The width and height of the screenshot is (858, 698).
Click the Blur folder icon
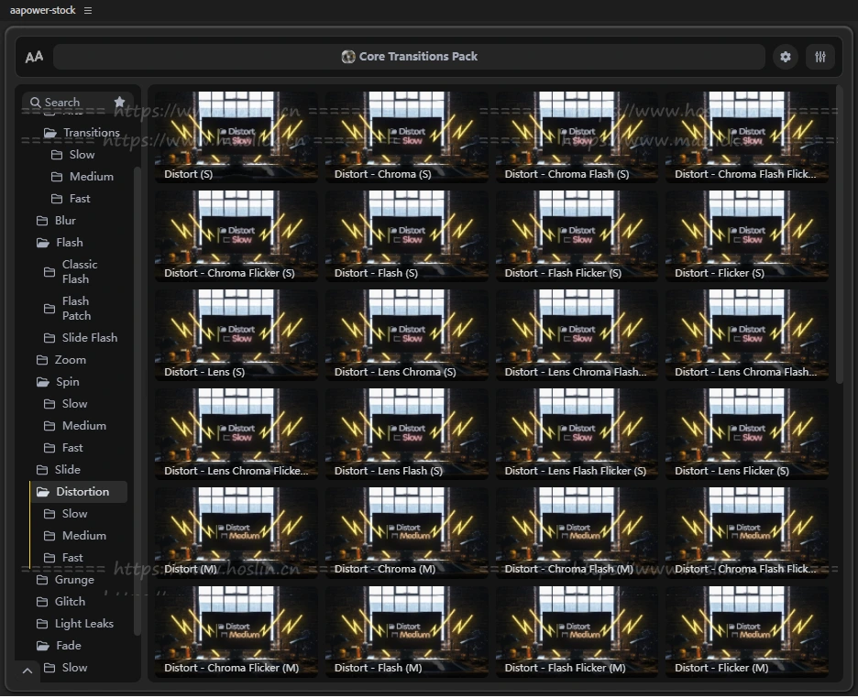(x=42, y=221)
